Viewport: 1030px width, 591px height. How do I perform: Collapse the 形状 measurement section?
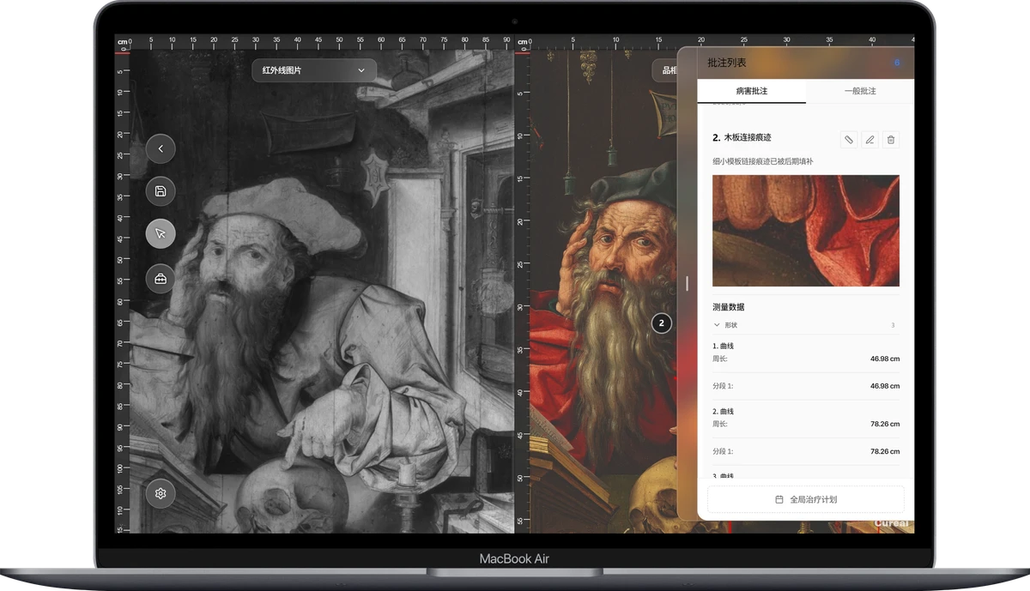718,325
